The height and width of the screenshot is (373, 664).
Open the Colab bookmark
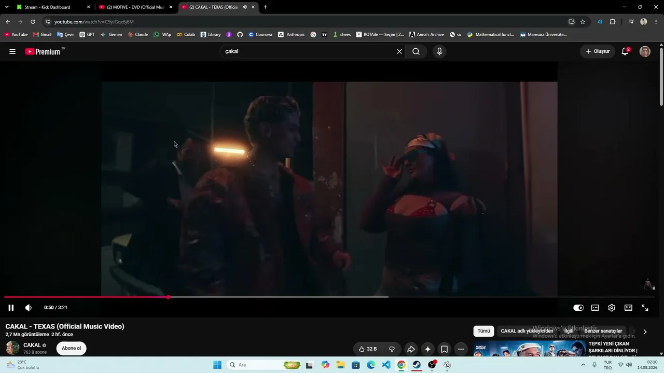point(186,35)
